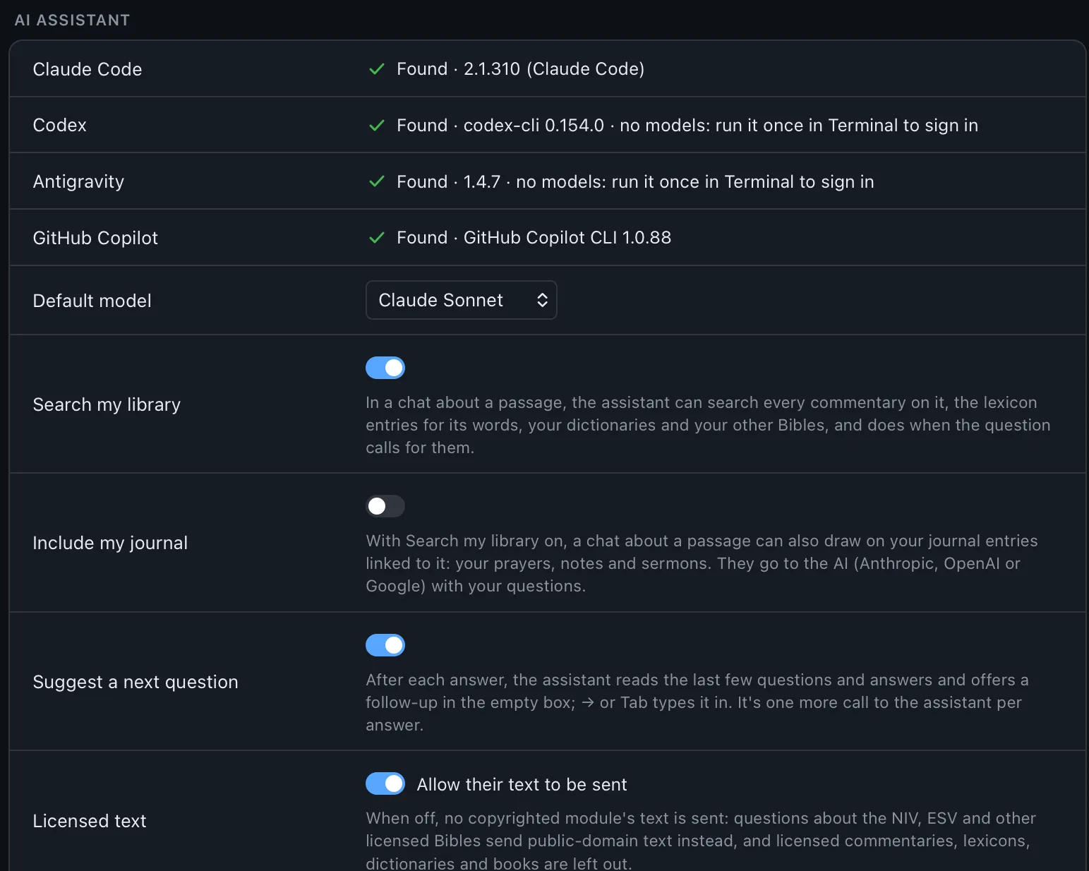Click the GitHub Copilot row label
The height and width of the screenshot is (871, 1089).
pos(95,238)
